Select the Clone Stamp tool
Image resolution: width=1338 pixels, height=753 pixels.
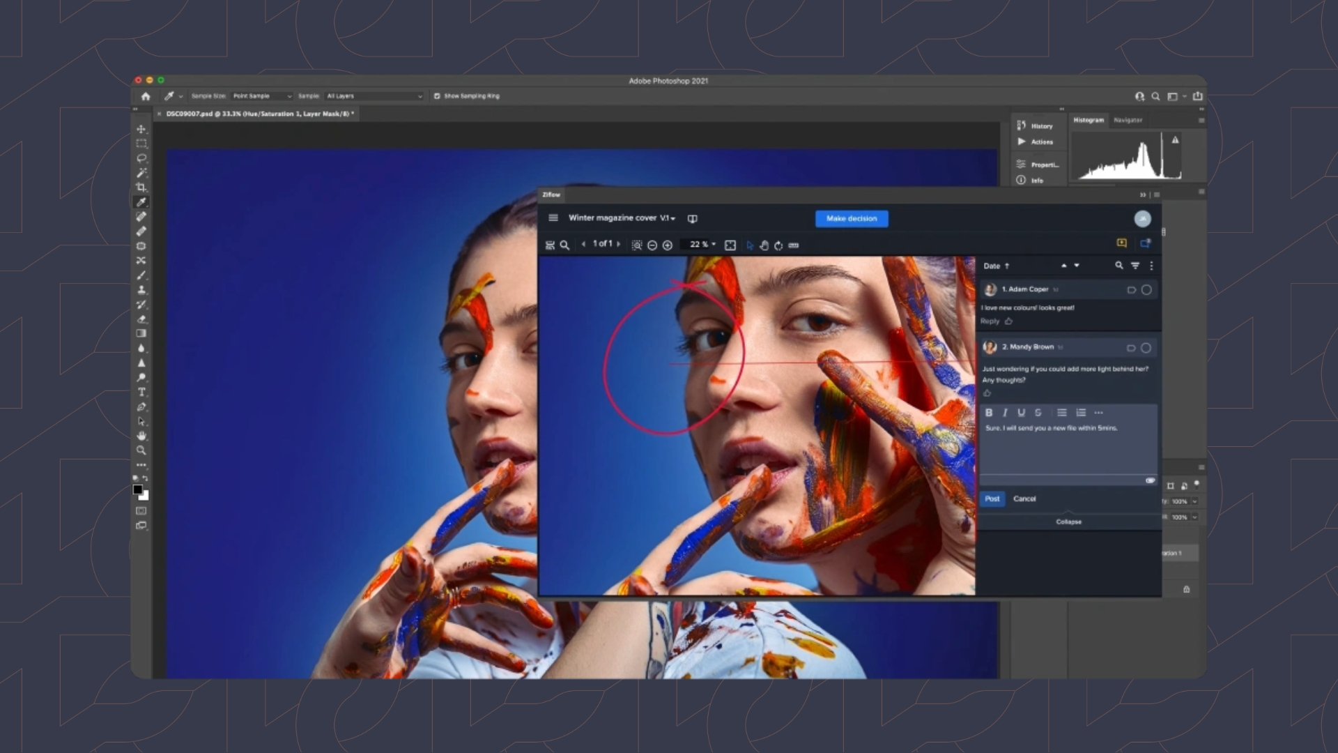(141, 290)
